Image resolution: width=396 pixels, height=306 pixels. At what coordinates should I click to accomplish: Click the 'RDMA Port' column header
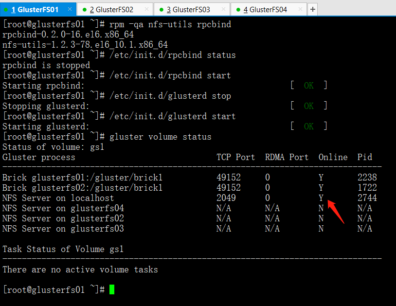(x=287, y=157)
